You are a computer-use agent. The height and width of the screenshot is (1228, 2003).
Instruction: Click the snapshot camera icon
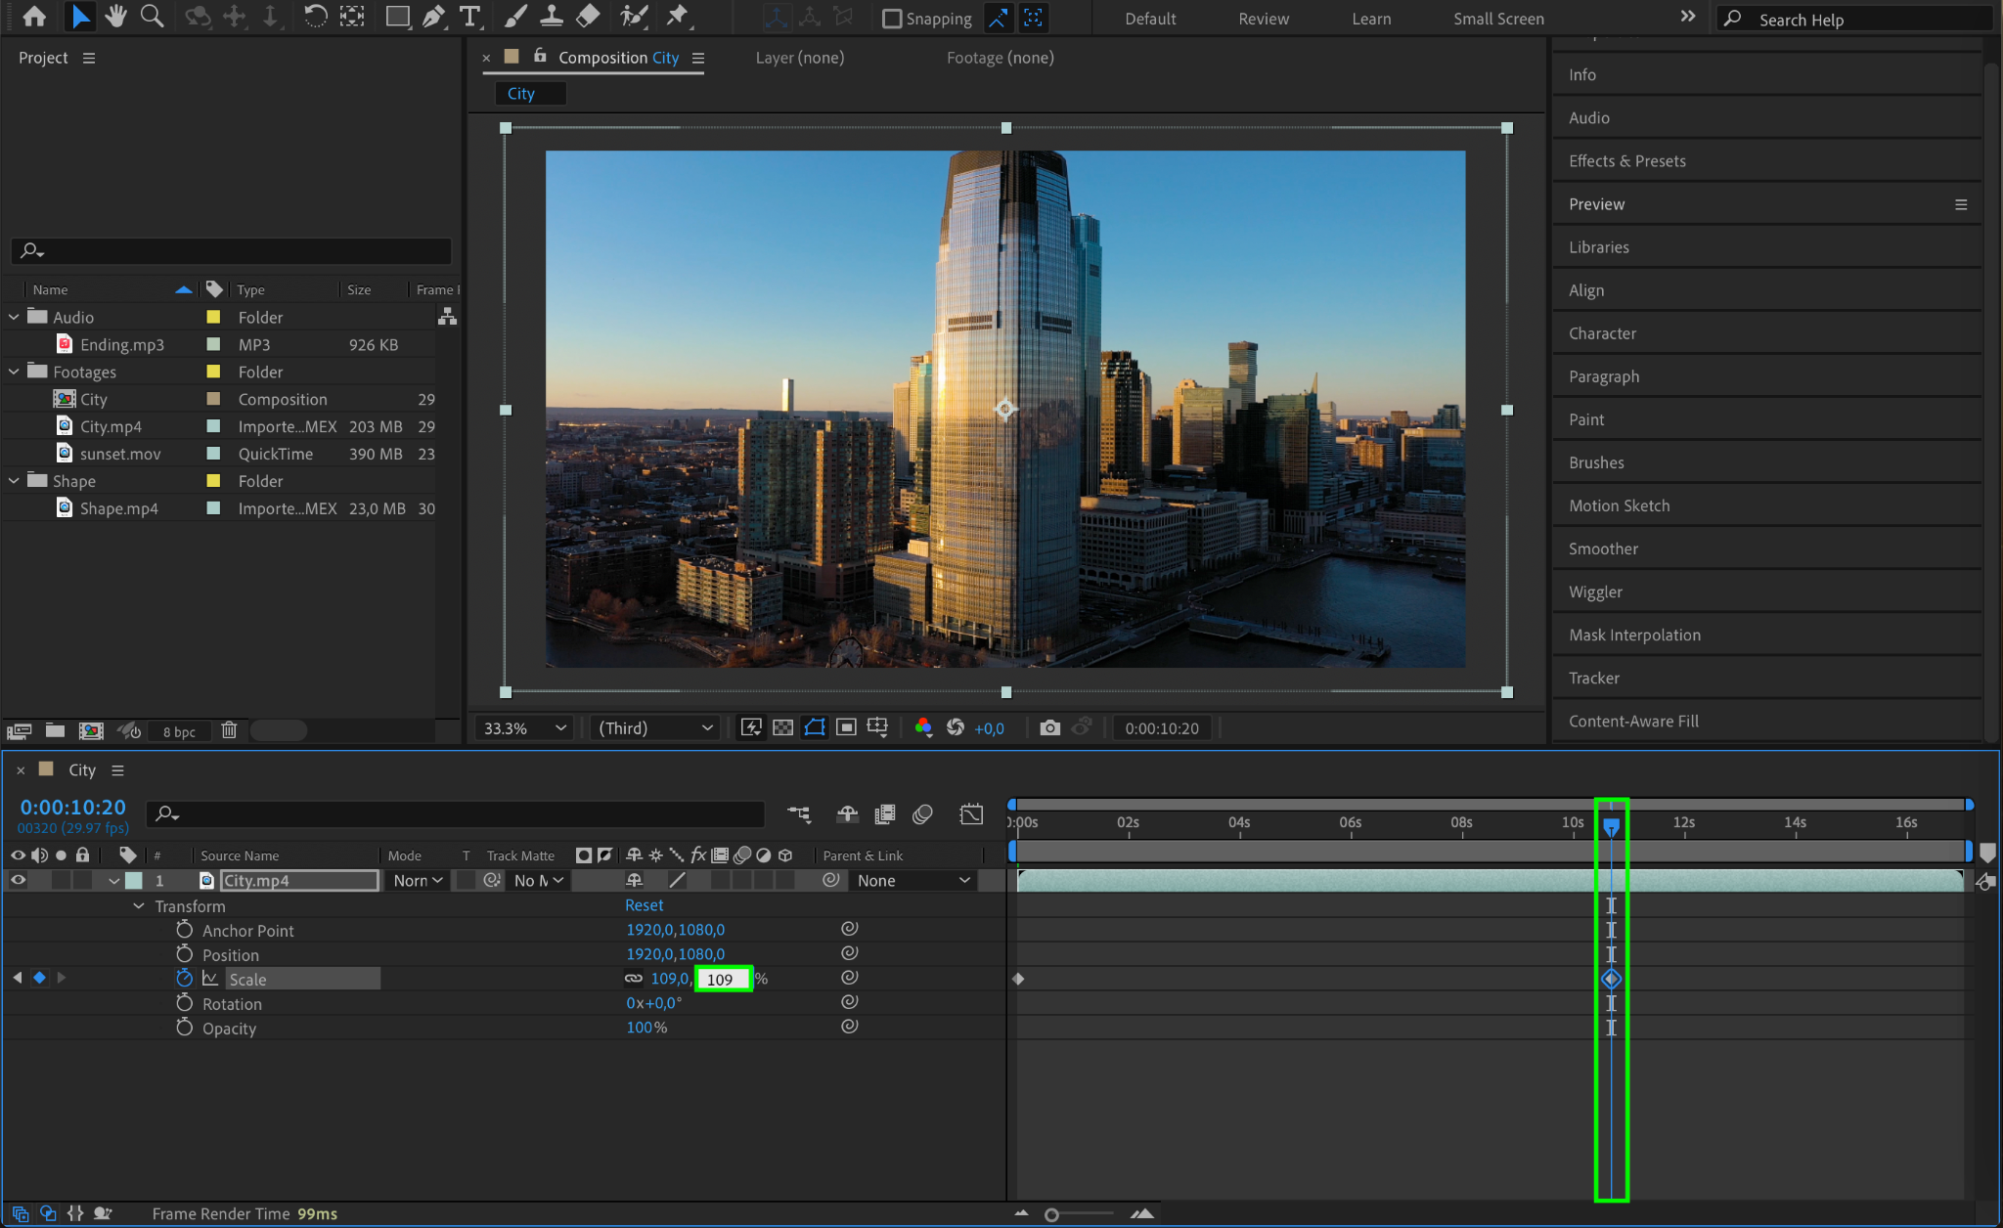[1049, 727]
